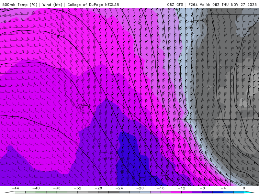Click the -8 legend value
259x194 pixels.
pyautogui.click(x=202, y=188)
